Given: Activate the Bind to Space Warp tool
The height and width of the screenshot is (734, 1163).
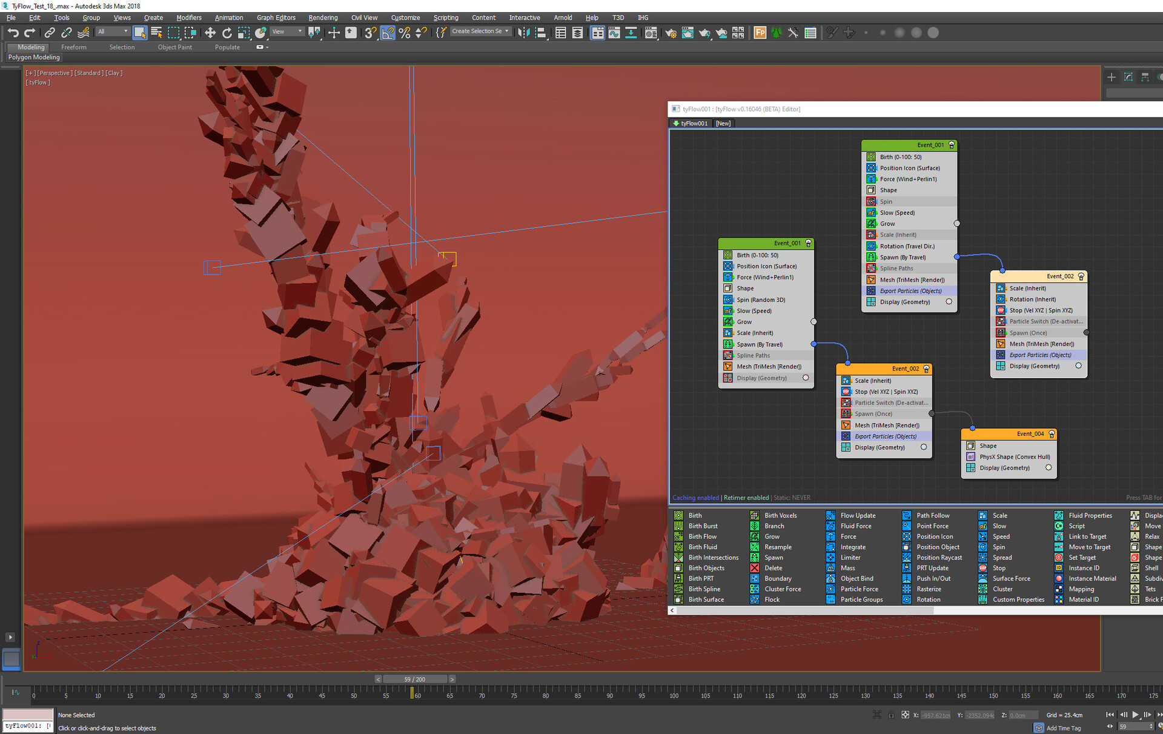Looking at the screenshot, I should coord(84,33).
